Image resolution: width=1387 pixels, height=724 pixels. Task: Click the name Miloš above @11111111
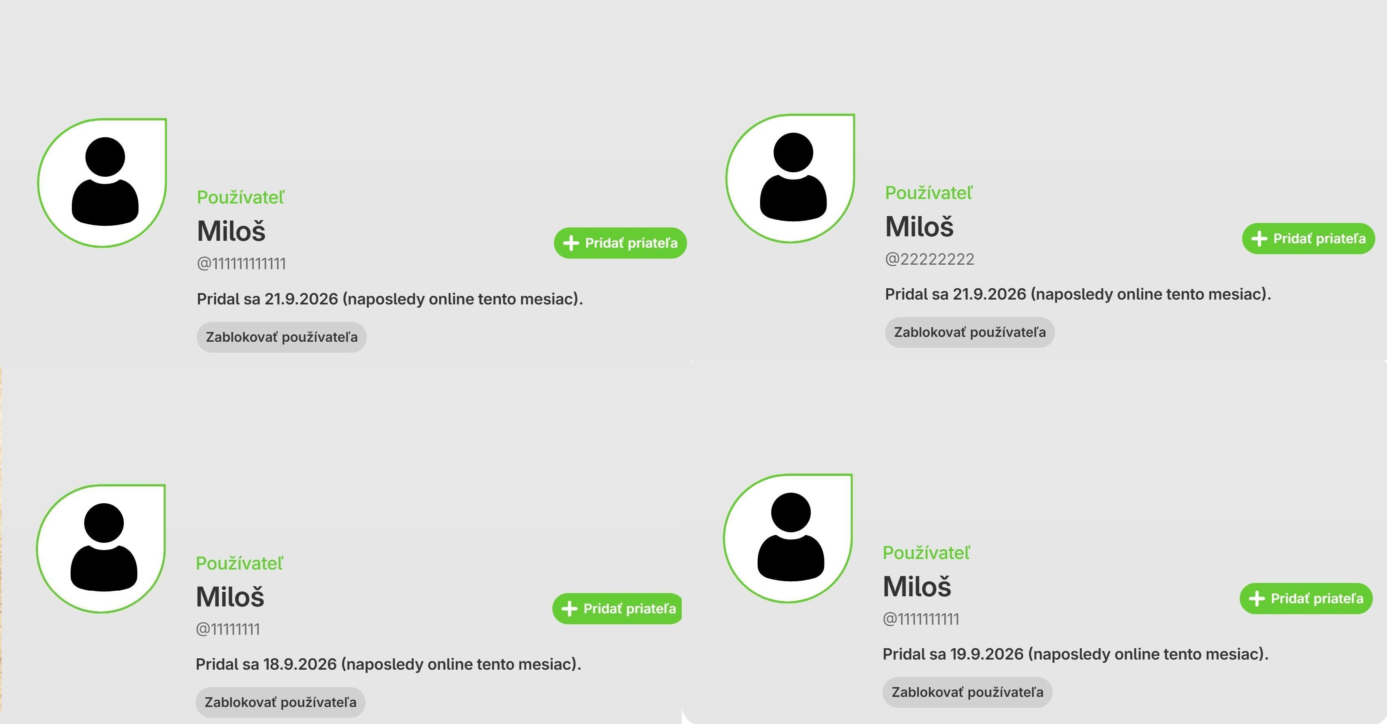230,597
